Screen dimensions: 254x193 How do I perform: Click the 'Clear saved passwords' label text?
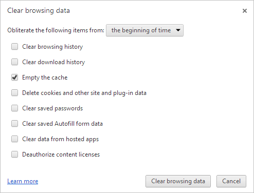pos(52,108)
